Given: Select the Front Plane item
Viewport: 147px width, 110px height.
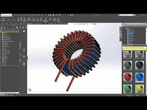Looking at the screenshot, I should [6, 43].
